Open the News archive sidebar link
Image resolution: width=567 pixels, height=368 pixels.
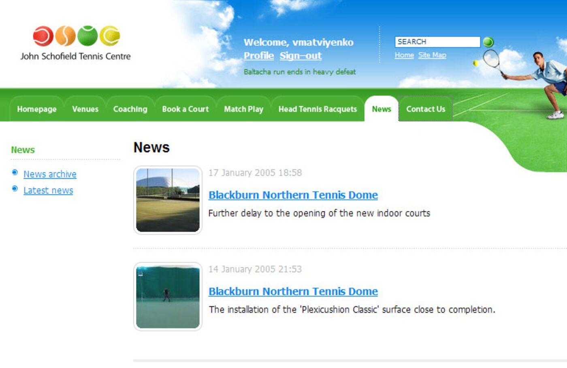(x=50, y=174)
